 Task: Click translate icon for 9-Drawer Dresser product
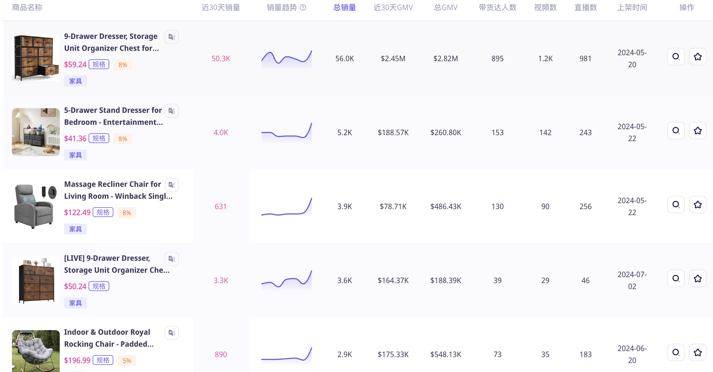pos(172,37)
